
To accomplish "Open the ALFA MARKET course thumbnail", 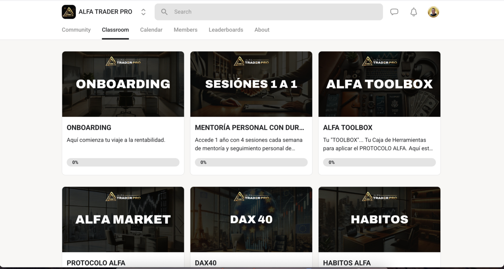I will pos(123,219).
